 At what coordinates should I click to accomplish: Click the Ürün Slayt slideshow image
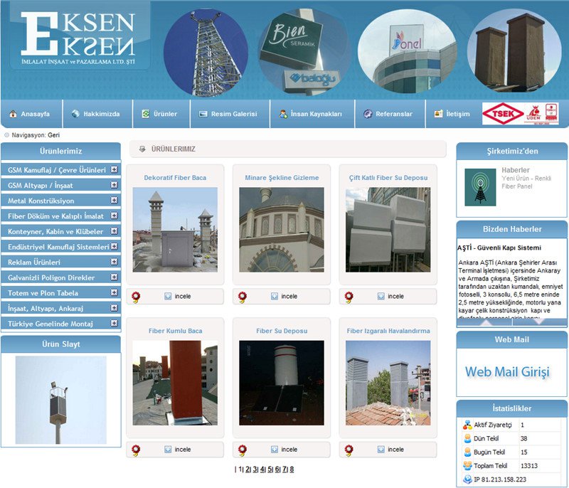[x=61, y=401]
